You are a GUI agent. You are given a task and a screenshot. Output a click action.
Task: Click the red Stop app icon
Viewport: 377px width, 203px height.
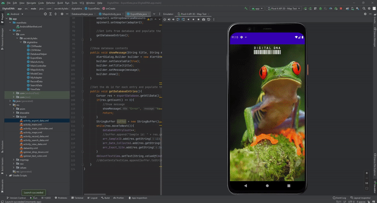point(341,8)
